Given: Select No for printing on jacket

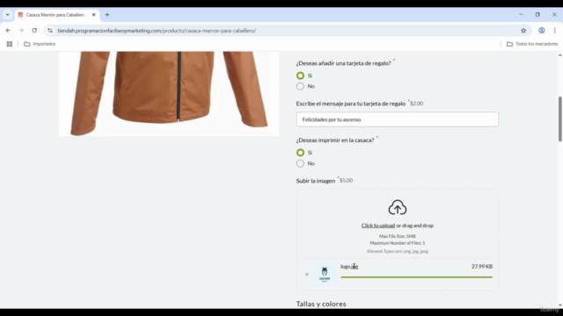Looking at the screenshot, I should [x=300, y=163].
